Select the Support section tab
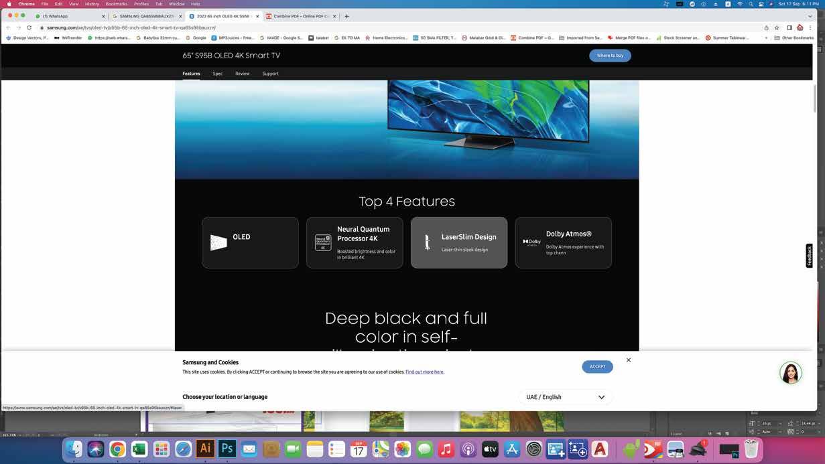Image resolution: width=825 pixels, height=464 pixels. 270,74
